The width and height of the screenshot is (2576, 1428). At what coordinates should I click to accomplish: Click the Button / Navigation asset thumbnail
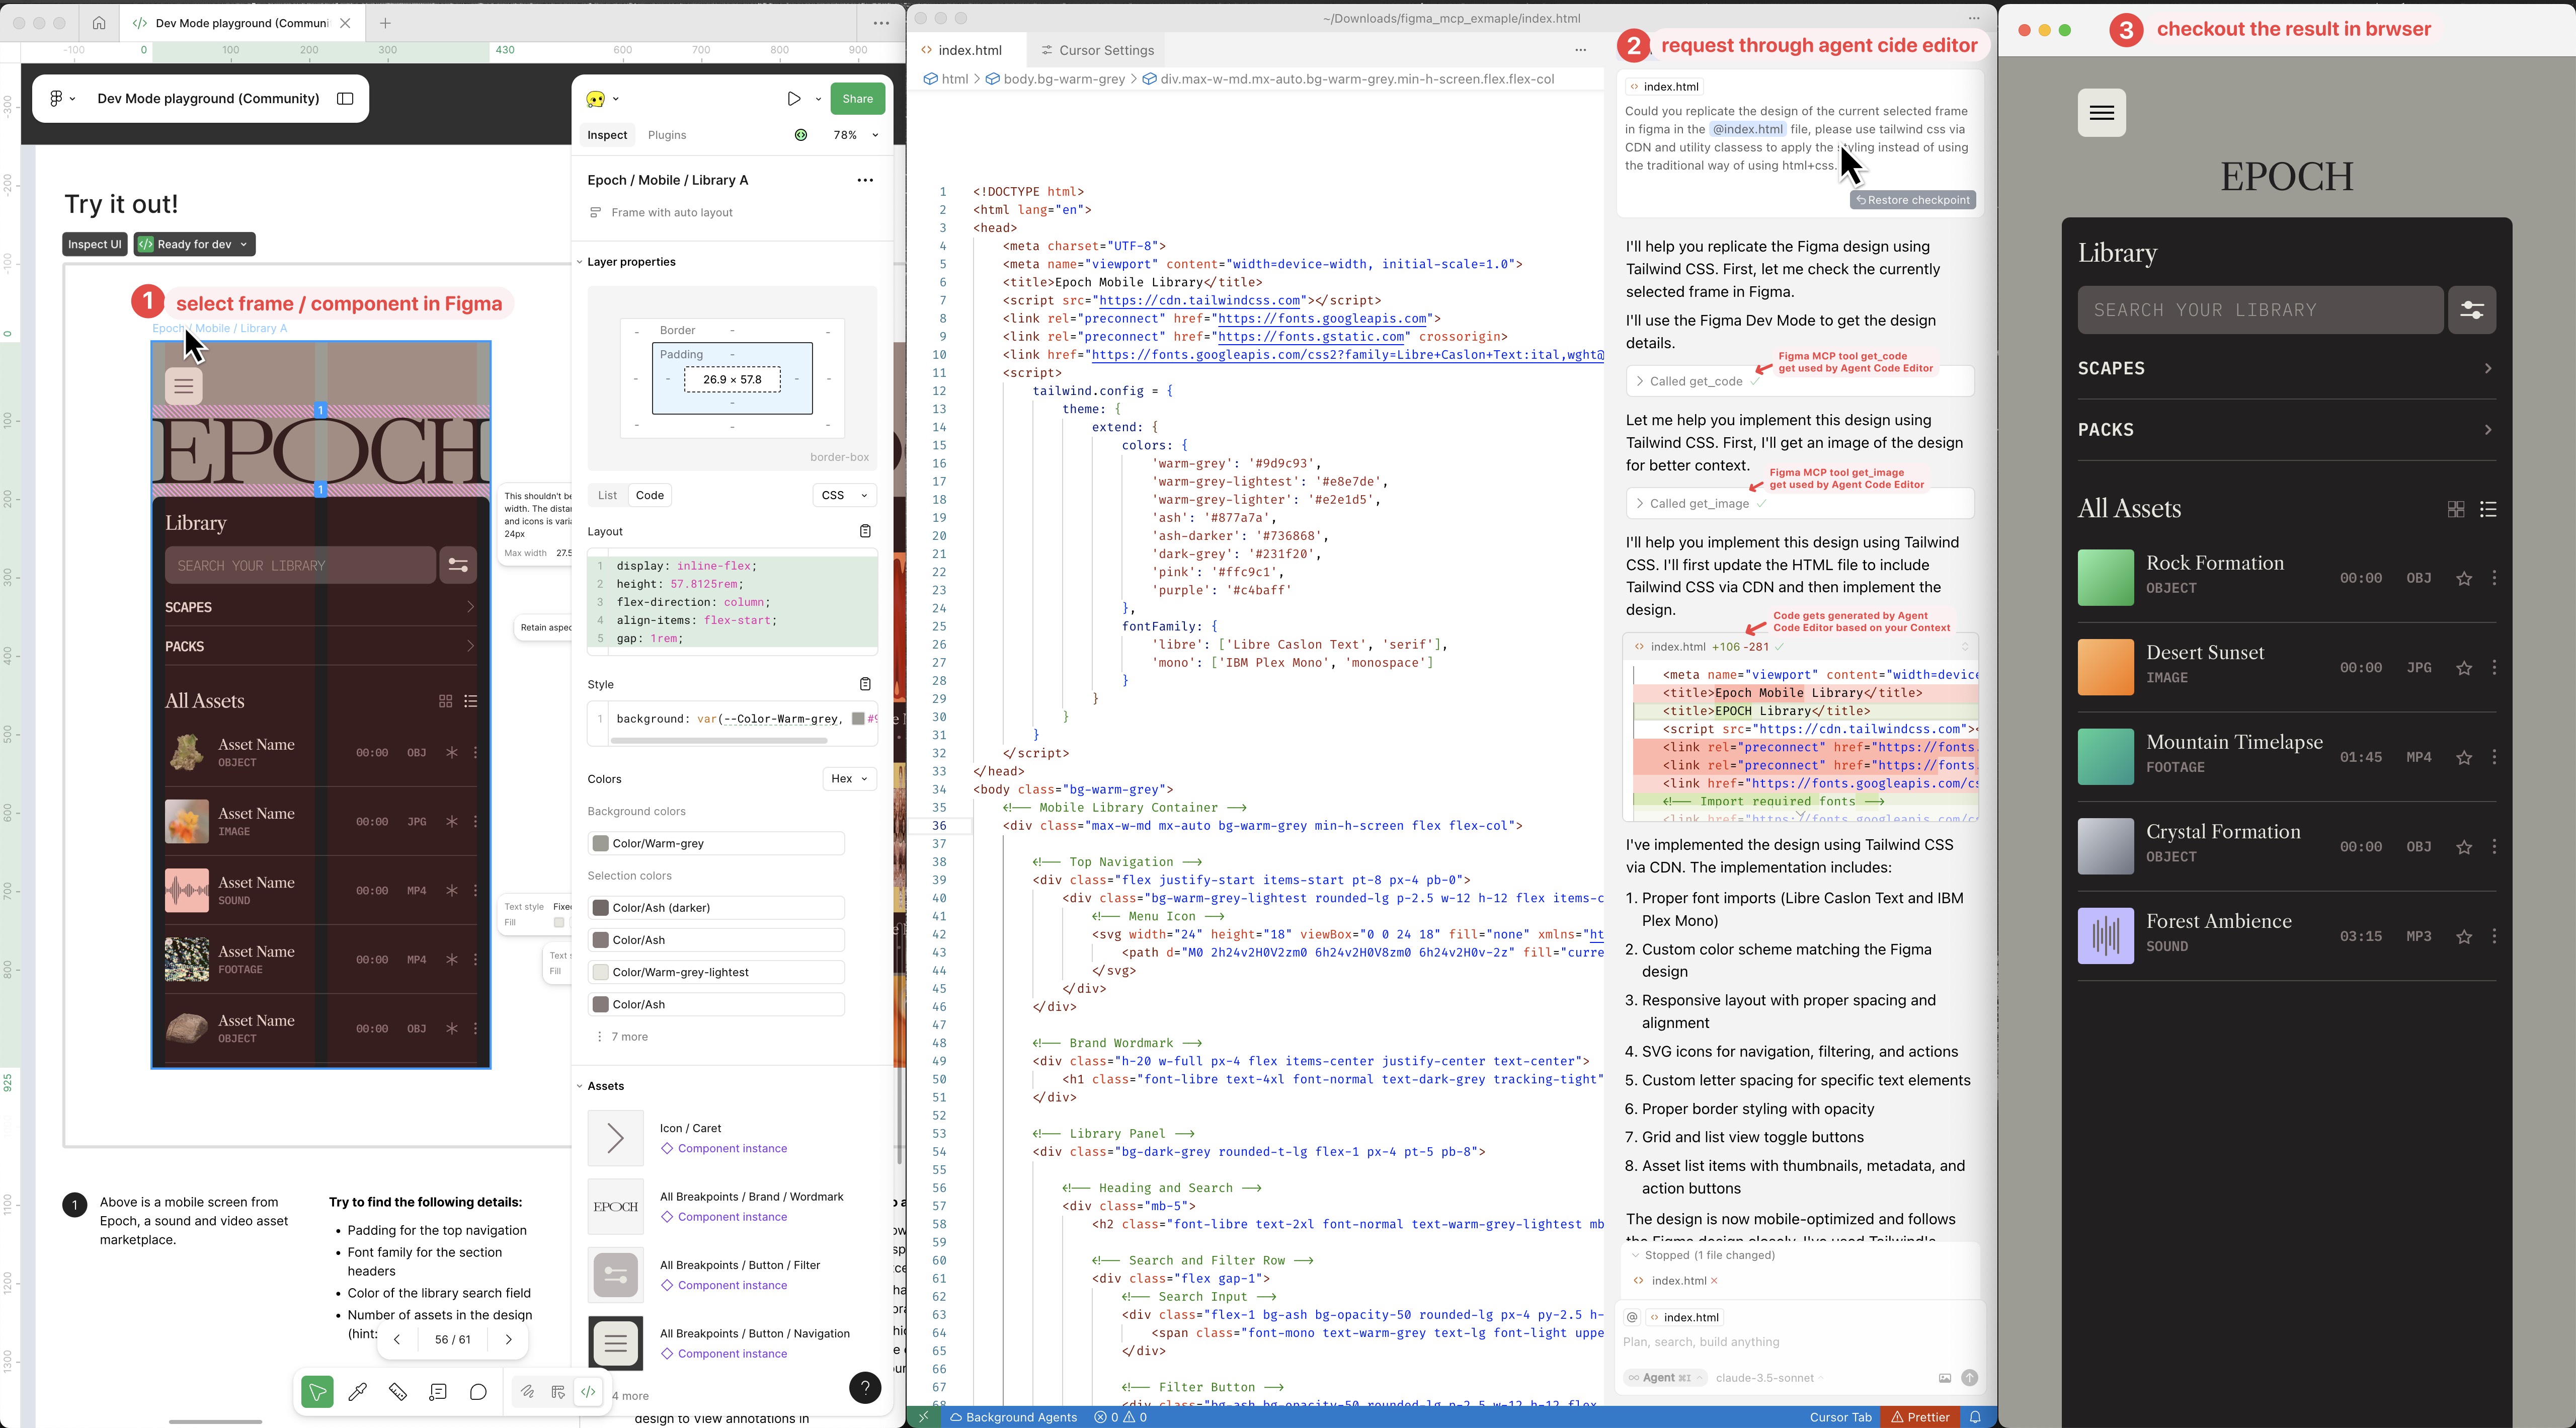point(616,1343)
